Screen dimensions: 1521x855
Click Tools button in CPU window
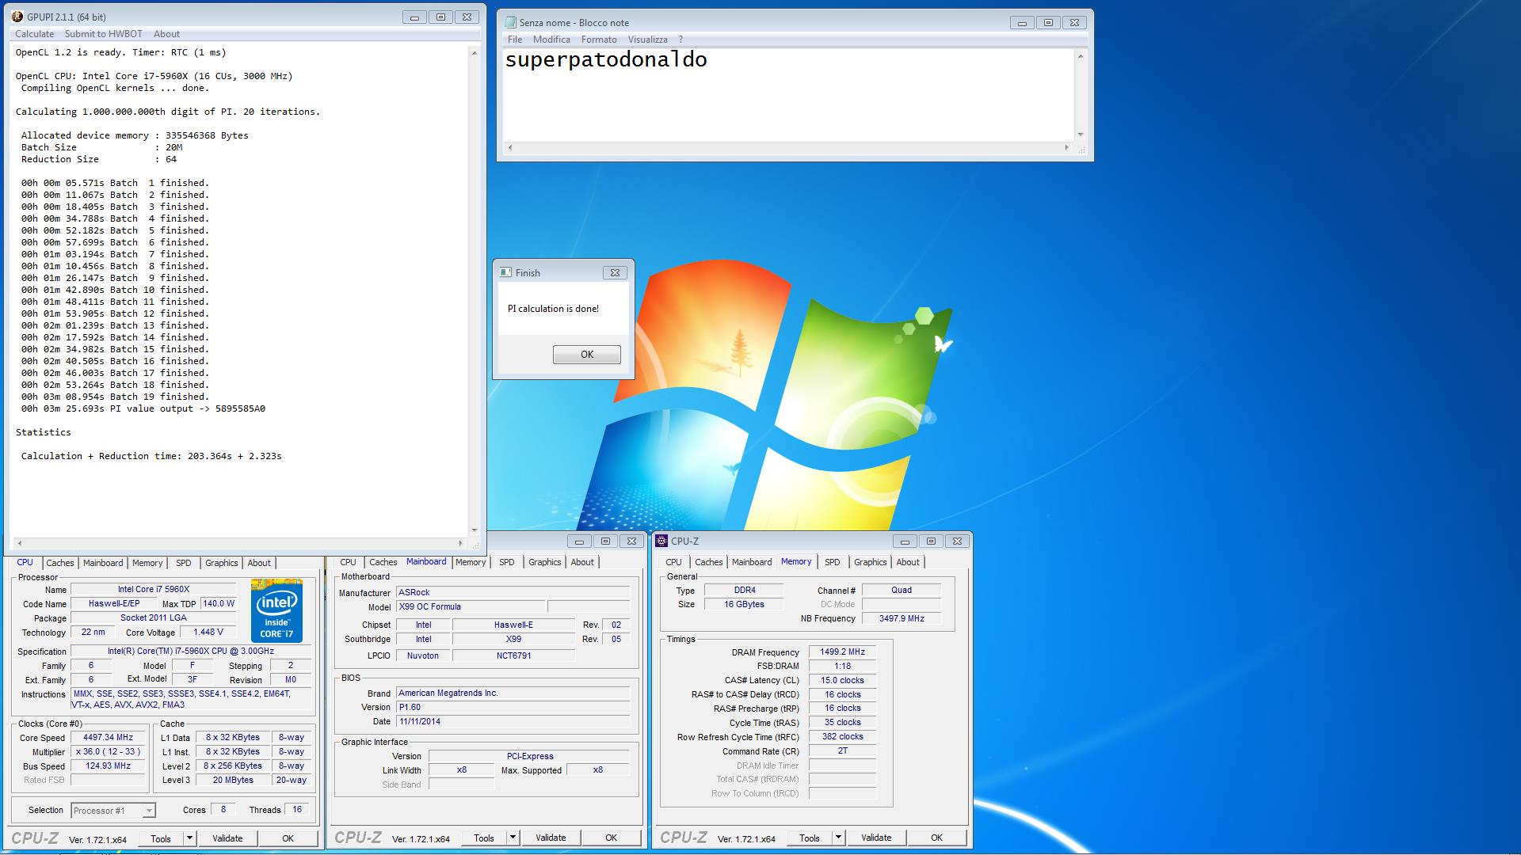click(x=161, y=838)
